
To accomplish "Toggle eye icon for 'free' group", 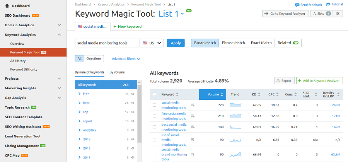I will click(x=133, y=94).
